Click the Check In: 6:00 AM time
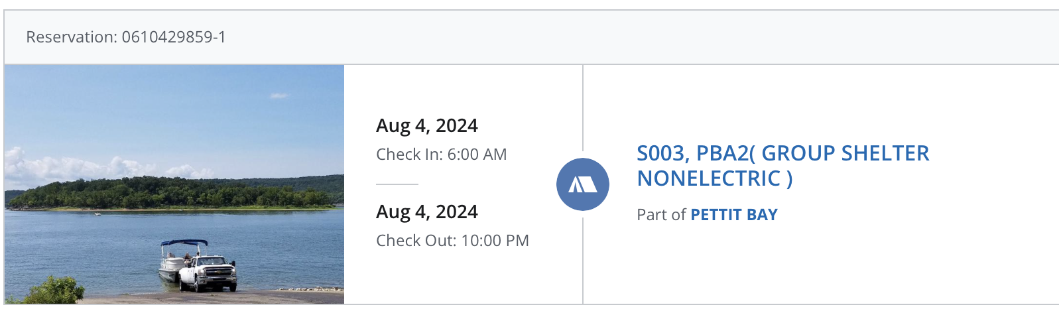Screen dimensions: 1059x319 click(441, 155)
